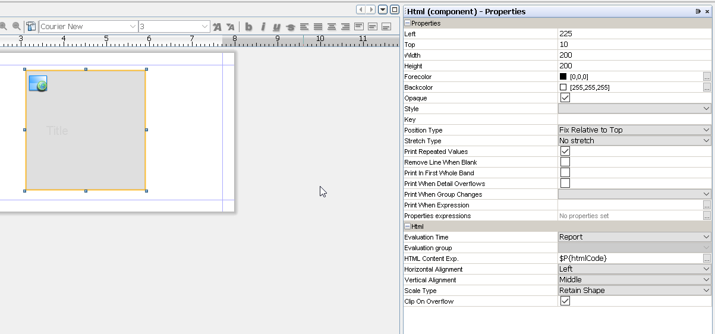Click the decrease font size icon
715x334 pixels.
point(231,27)
